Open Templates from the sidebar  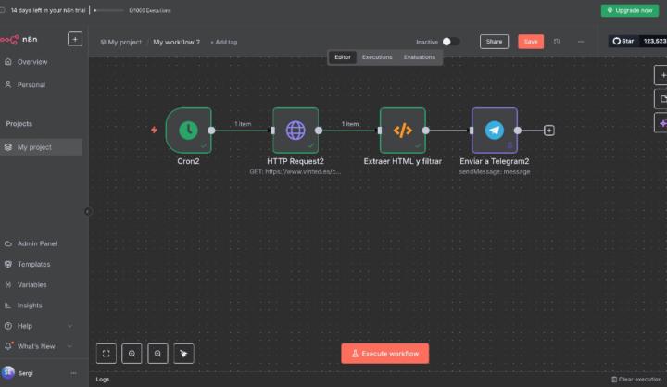(33, 264)
